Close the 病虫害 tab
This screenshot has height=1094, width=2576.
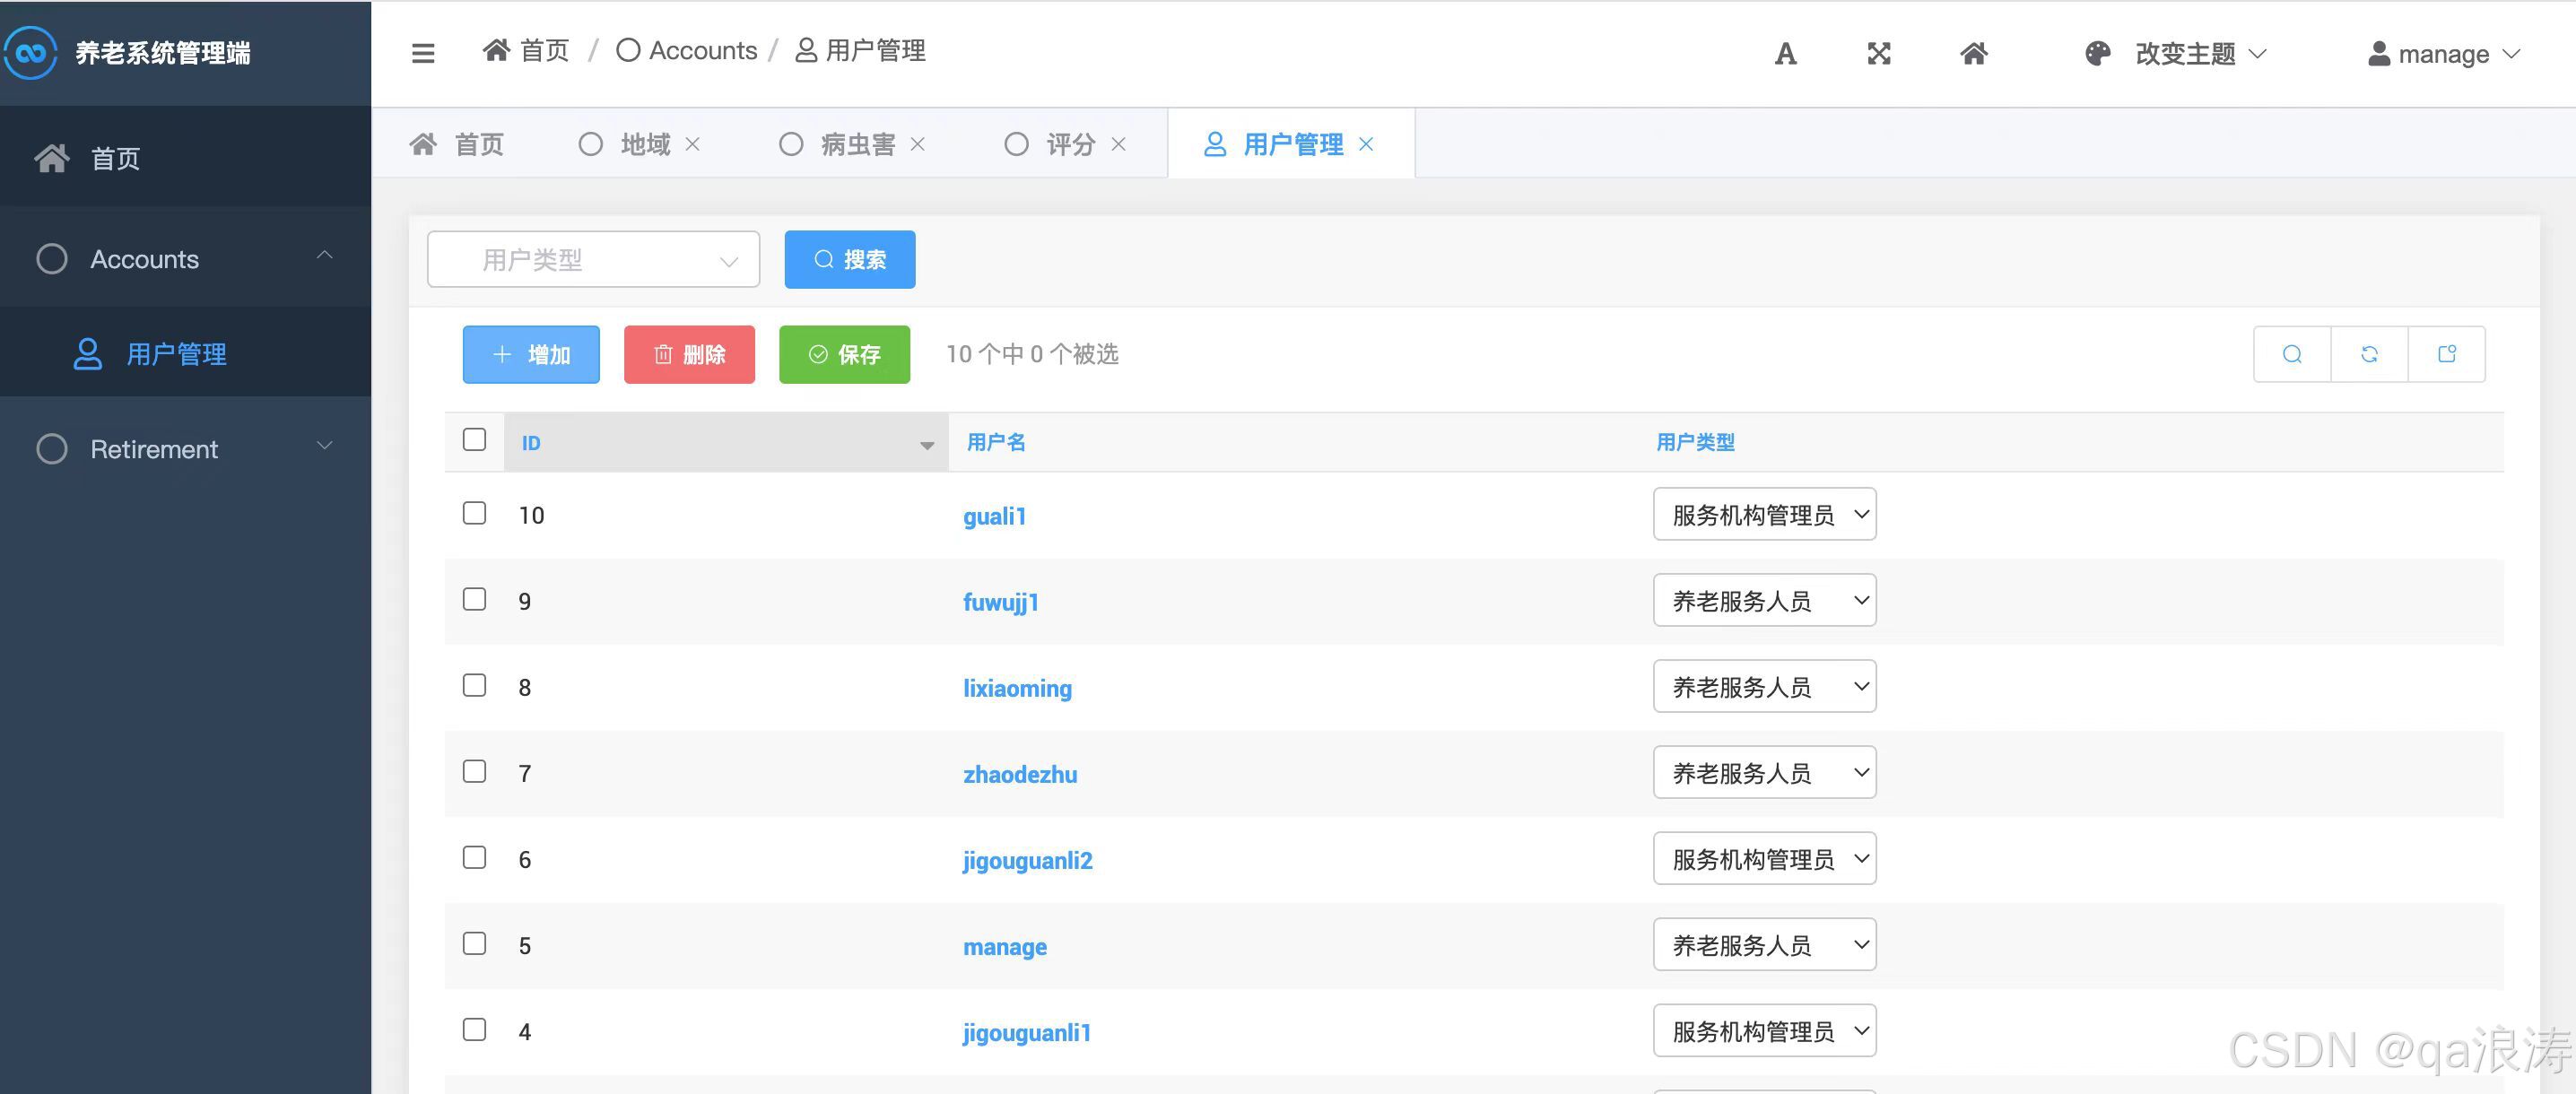click(x=917, y=145)
